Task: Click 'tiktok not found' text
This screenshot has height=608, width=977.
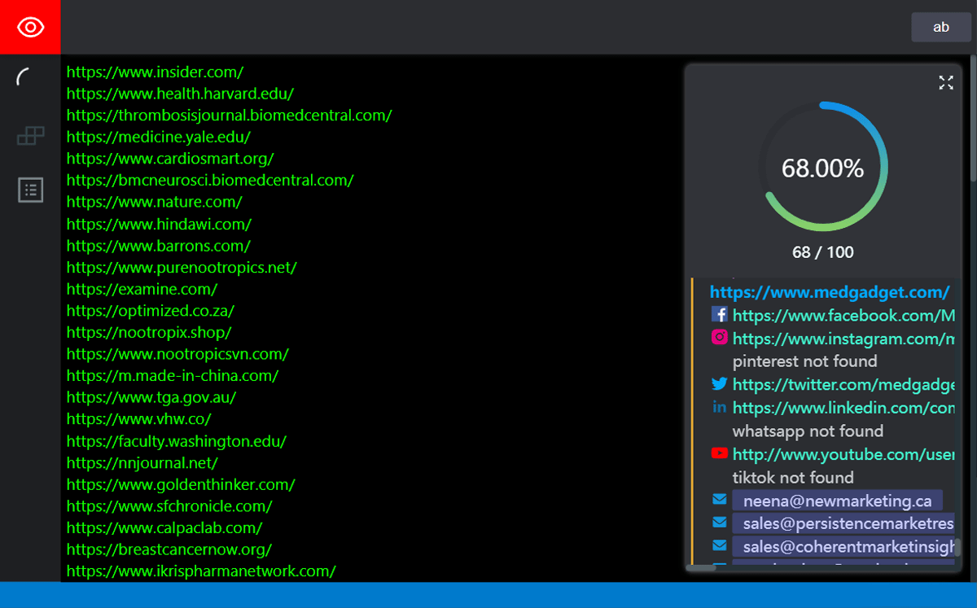Action: pyautogui.click(x=793, y=477)
